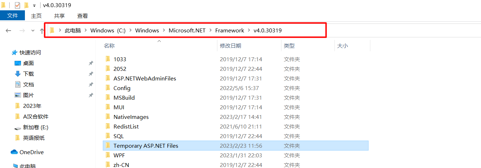
Task: Click the Up one level arrow
Action: pyautogui.click(x=42, y=31)
